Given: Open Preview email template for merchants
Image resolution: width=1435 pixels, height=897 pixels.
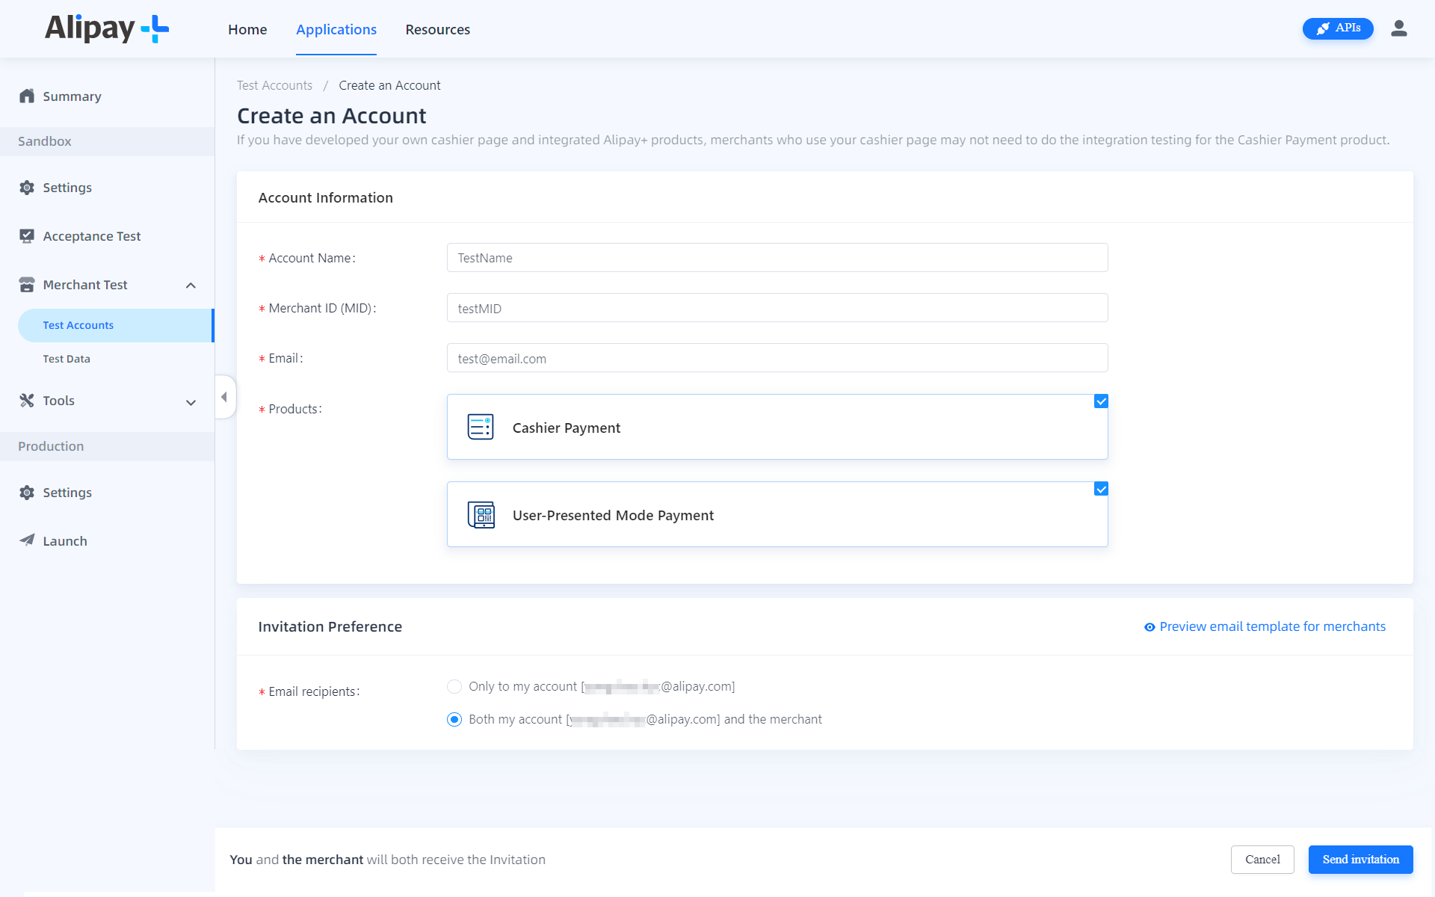Looking at the screenshot, I should (x=1271, y=626).
